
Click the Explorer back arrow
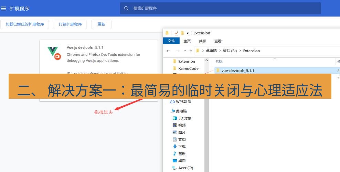pyautogui.click(x=169, y=51)
